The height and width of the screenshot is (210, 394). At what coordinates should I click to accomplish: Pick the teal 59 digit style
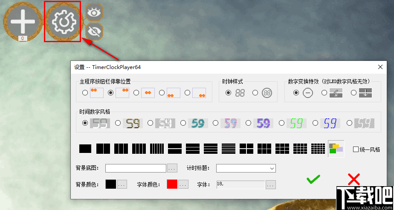tap(183, 123)
